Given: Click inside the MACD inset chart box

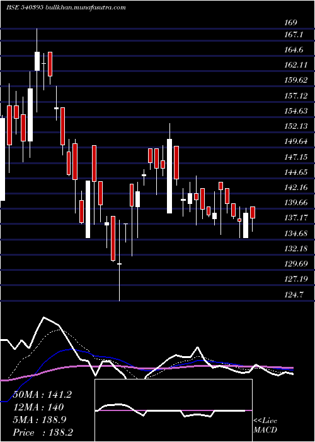Looking at the screenshot, I should pyautogui.click(x=173, y=410).
